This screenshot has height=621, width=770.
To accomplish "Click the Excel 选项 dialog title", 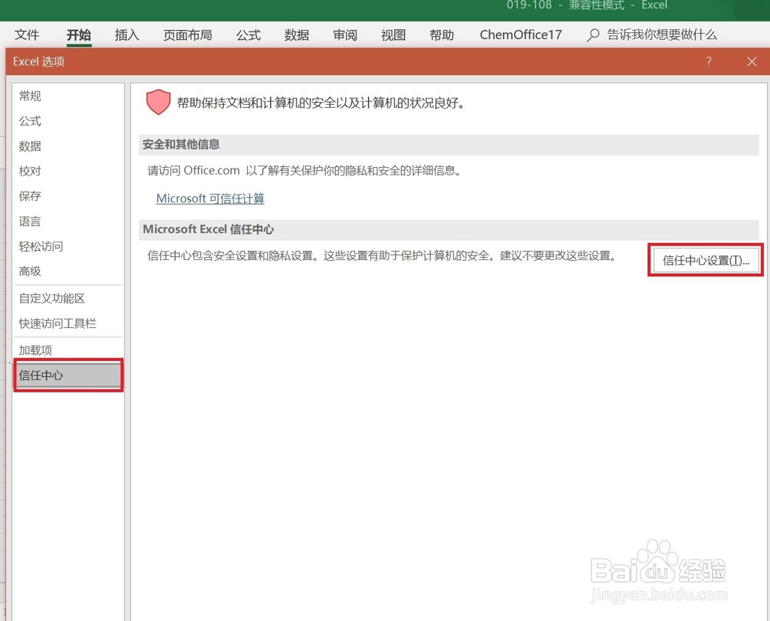I will pyautogui.click(x=38, y=62).
